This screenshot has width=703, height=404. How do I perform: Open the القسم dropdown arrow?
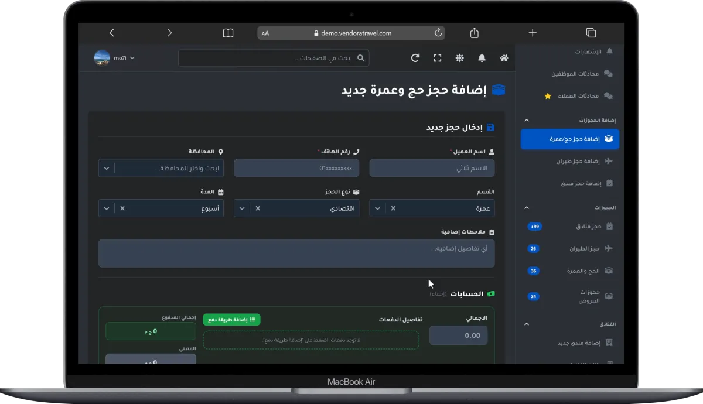pyautogui.click(x=377, y=208)
